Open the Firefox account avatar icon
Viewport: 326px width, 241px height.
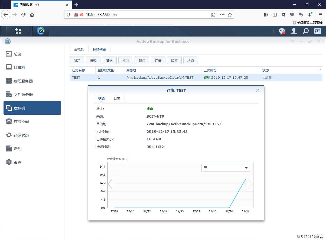[x=310, y=14]
